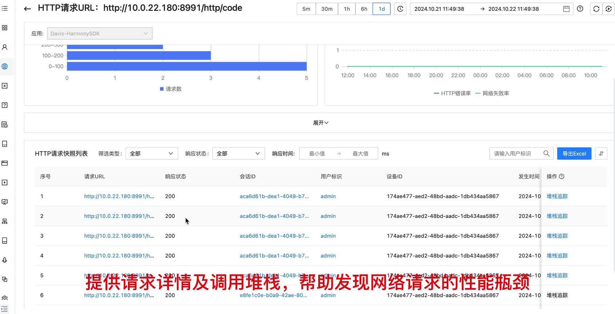Click the 设备ID column header
615x314 pixels.
point(395,176)
